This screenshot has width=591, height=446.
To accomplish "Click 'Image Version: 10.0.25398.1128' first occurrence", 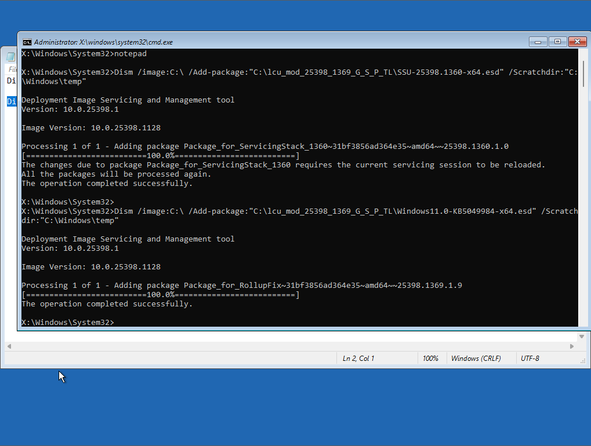I will coord(91,128).
